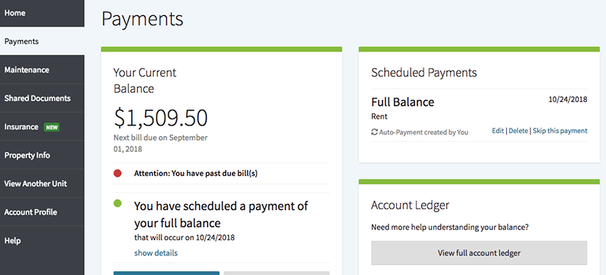Click the NEW badge beside Insurance

[x=52, y=127]
